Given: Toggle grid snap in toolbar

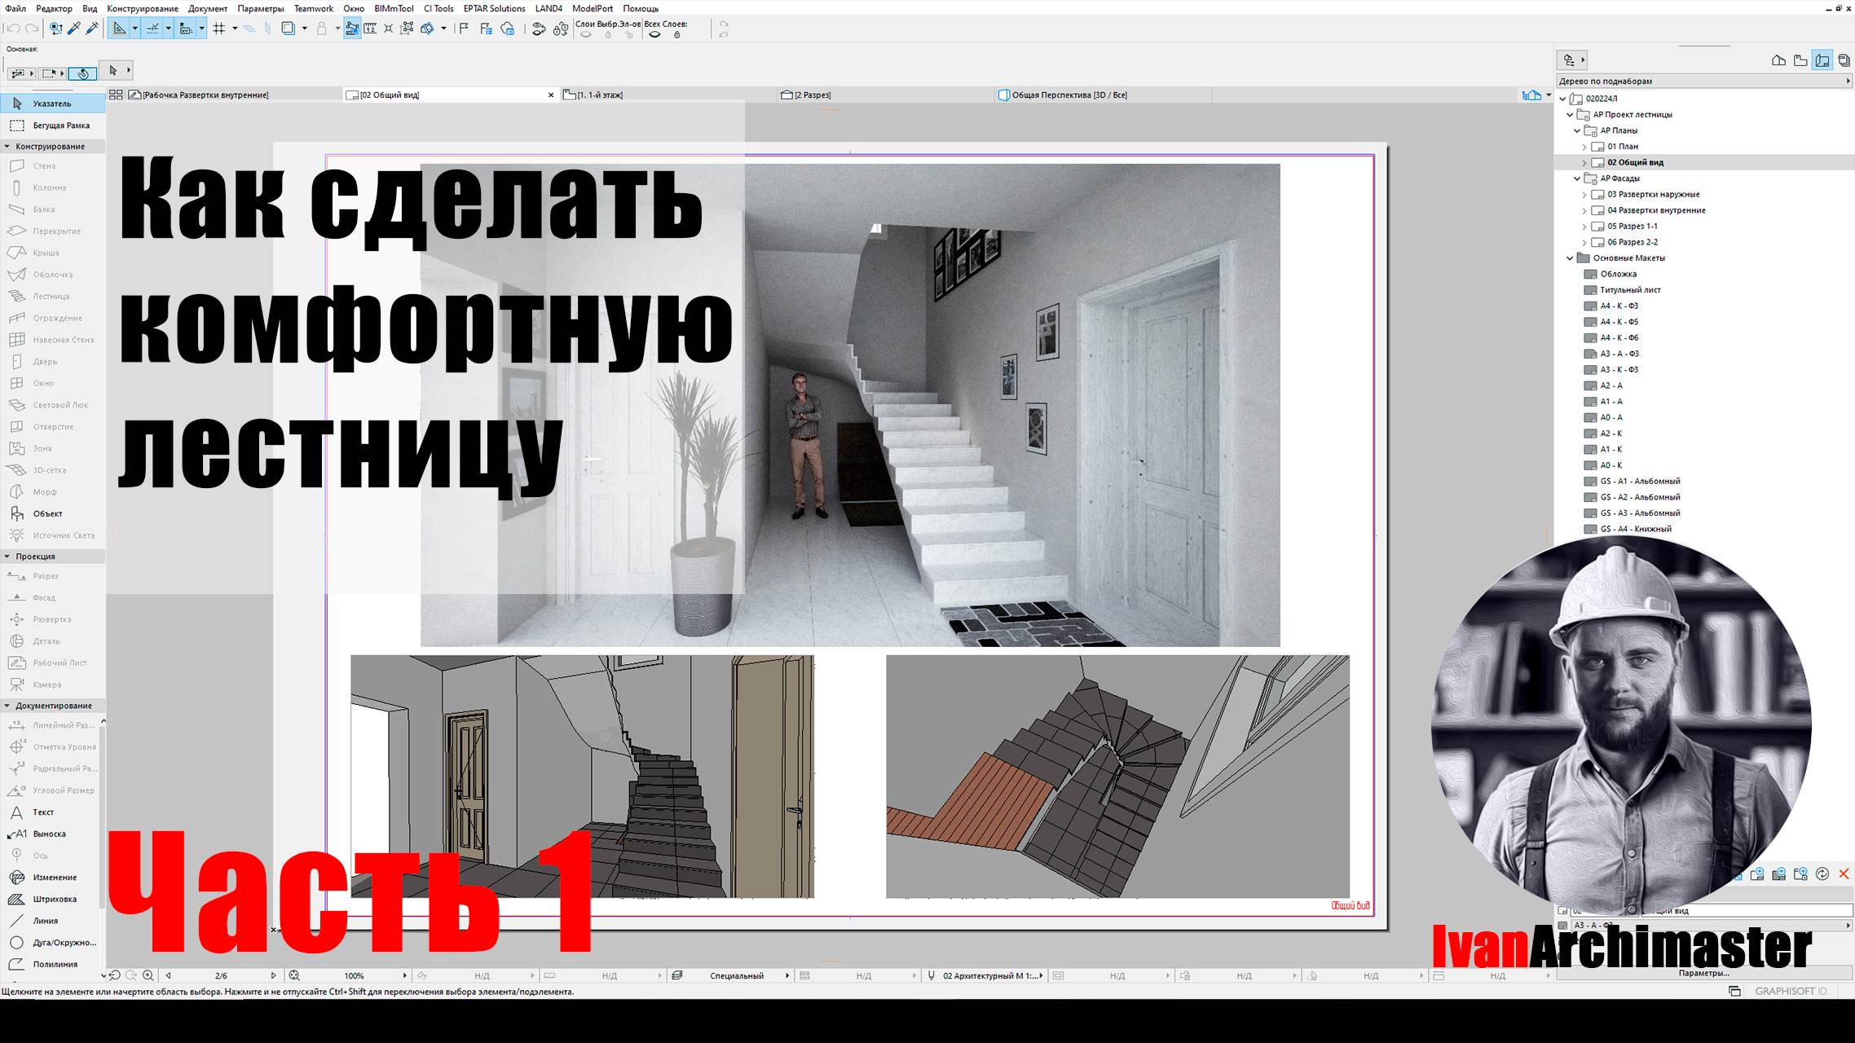Looking at the screenshot, I should click(218, 29).
